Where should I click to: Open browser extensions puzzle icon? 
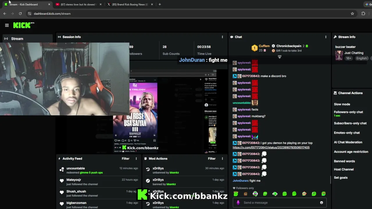tap(363, 14)
